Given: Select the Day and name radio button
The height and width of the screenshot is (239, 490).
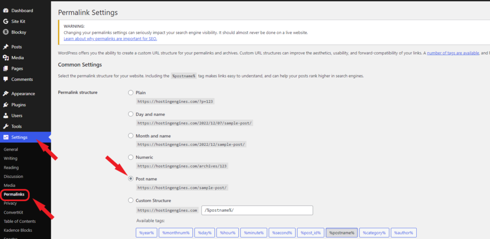Looking at the screenshot, I should (131, 114).
